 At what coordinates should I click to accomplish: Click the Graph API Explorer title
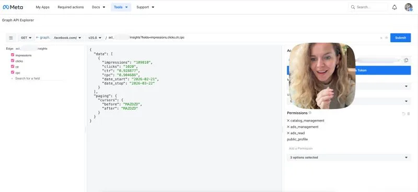point(18,20)
